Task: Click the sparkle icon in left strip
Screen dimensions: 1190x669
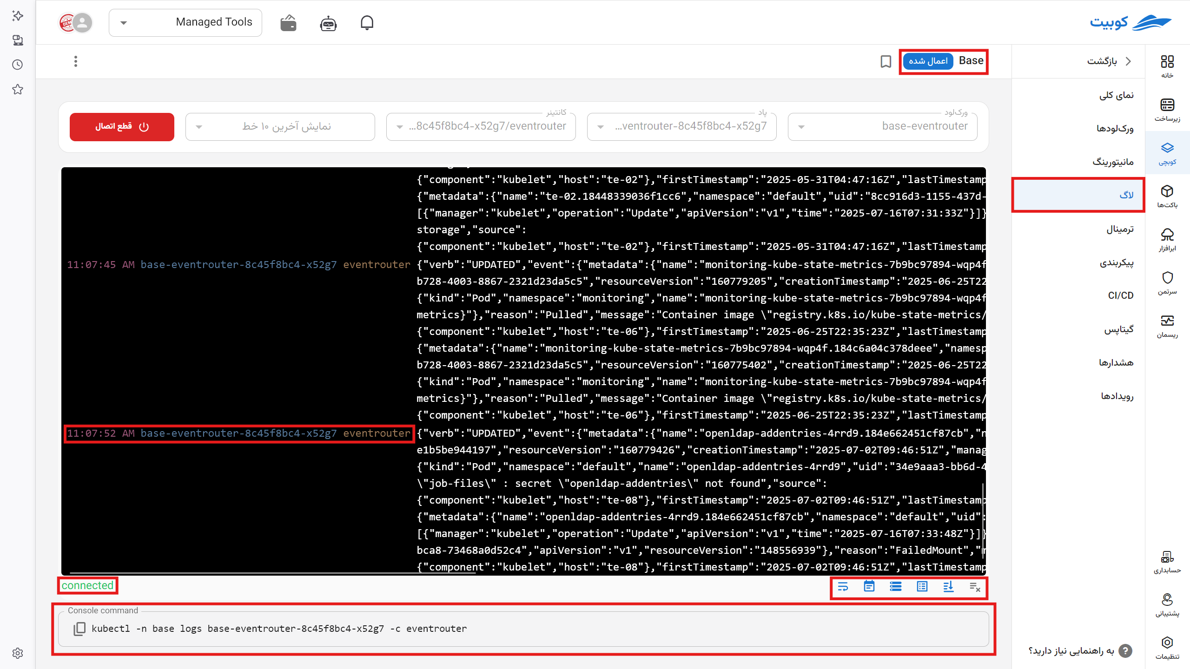Action: tap(18, 16)
